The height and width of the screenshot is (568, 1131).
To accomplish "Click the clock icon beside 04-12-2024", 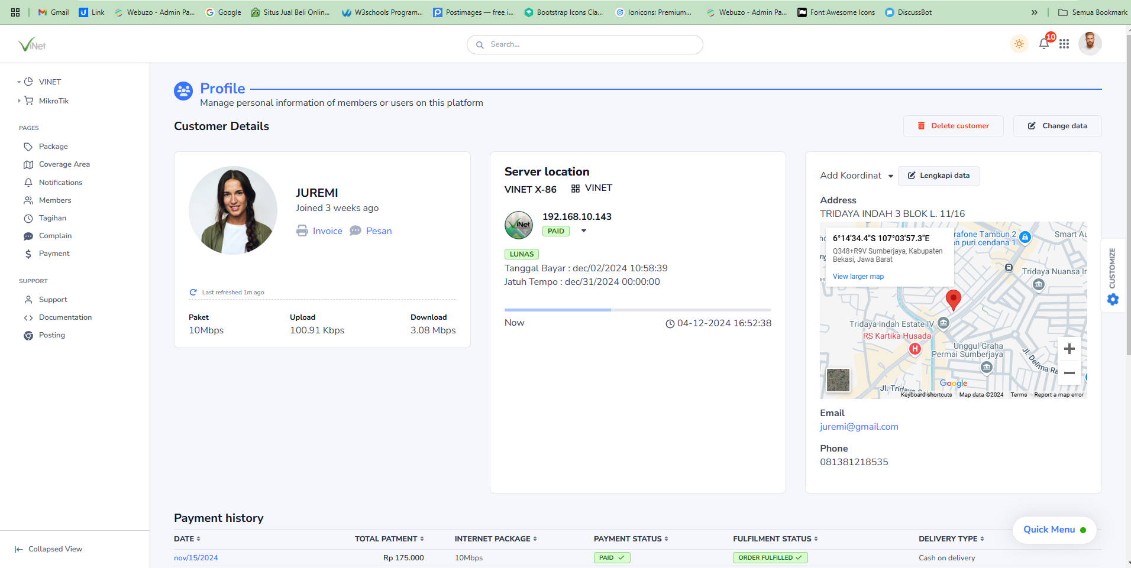I will 670,324.
